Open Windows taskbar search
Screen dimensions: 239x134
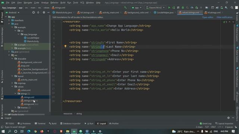[x=9, y=131]
